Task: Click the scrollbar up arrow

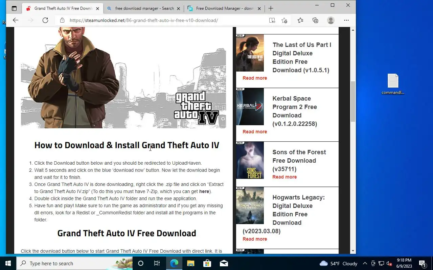Action: pyautogui.click(x=353, y=30)
